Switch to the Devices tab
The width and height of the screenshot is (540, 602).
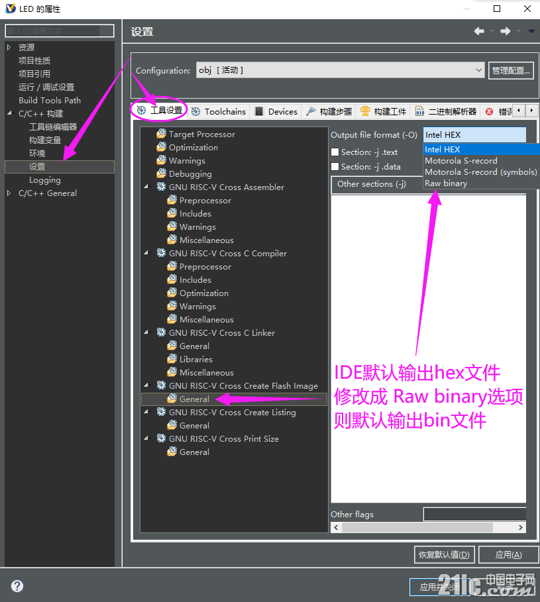click(276, 111)
